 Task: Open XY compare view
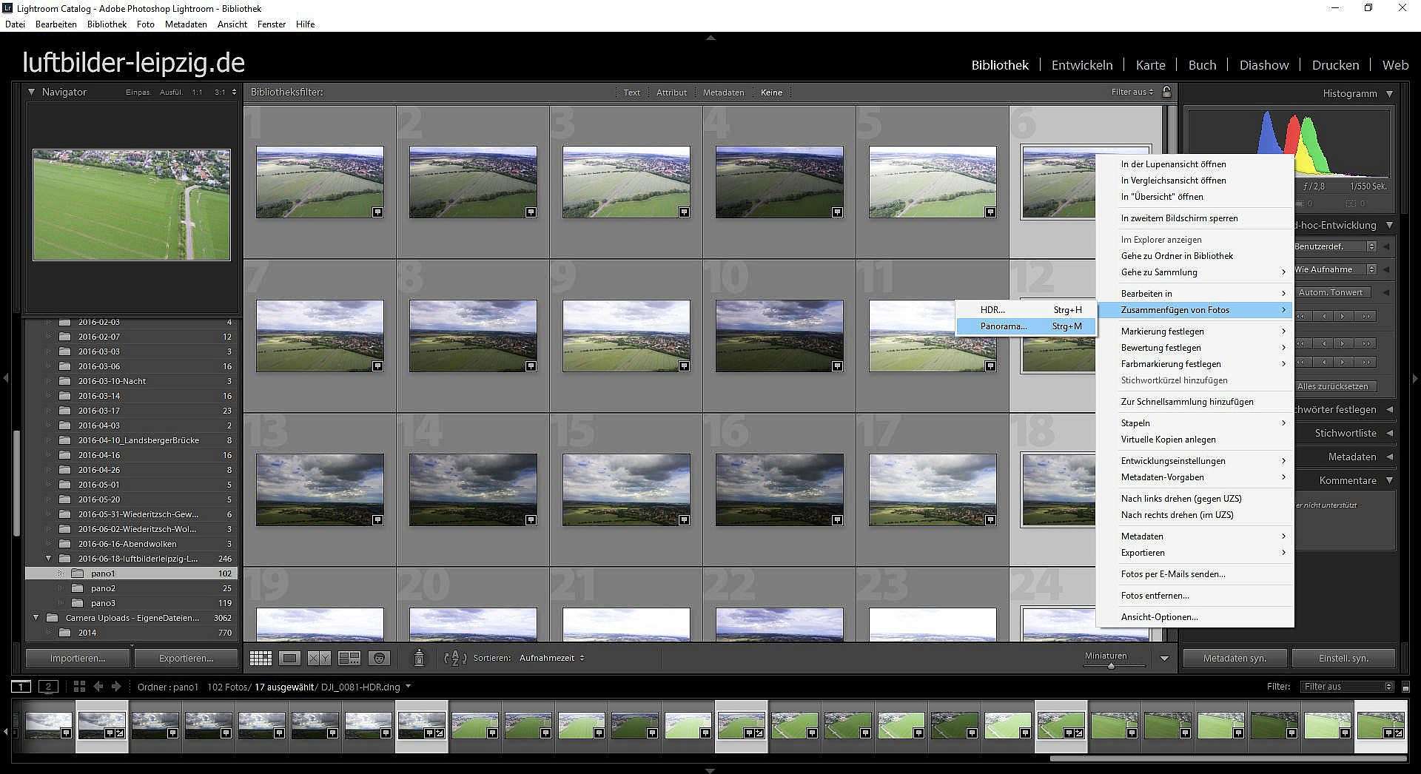click(320, 658)
